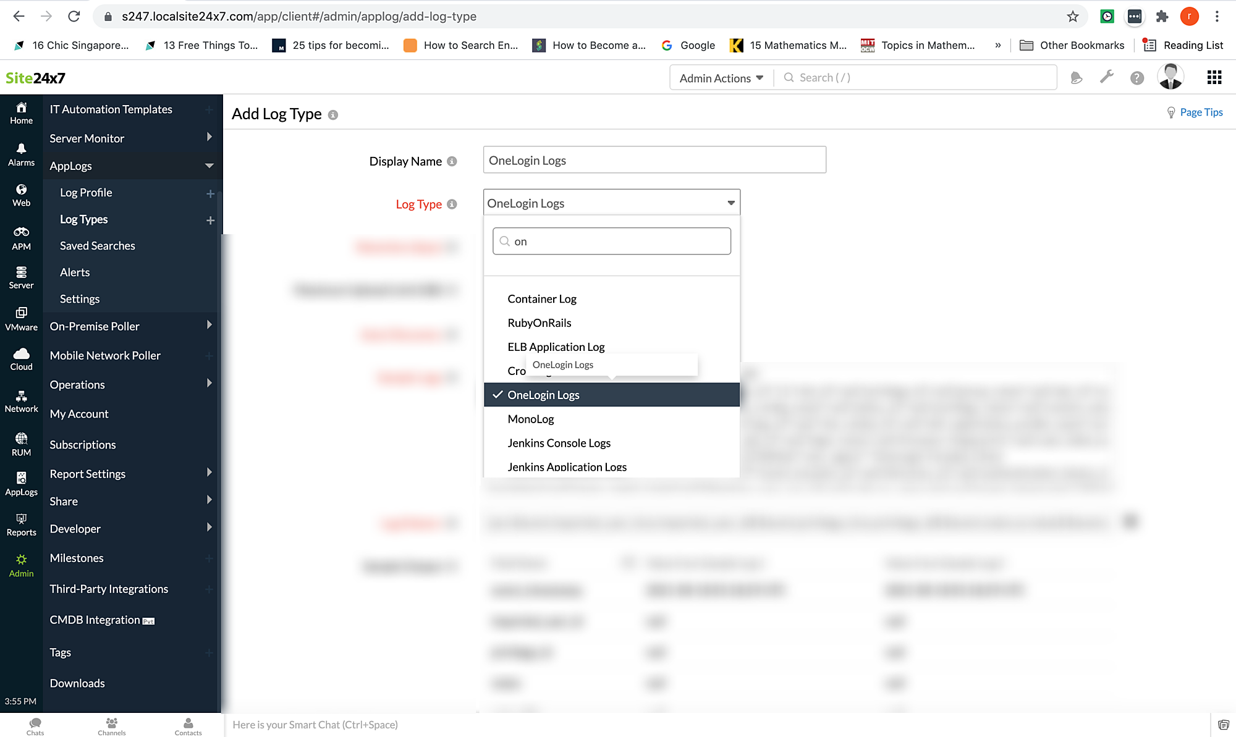Open Saved Searches in sidebar
This screenshot has width=1236, height=737.
pyautogui.click(x=97, y=246)
